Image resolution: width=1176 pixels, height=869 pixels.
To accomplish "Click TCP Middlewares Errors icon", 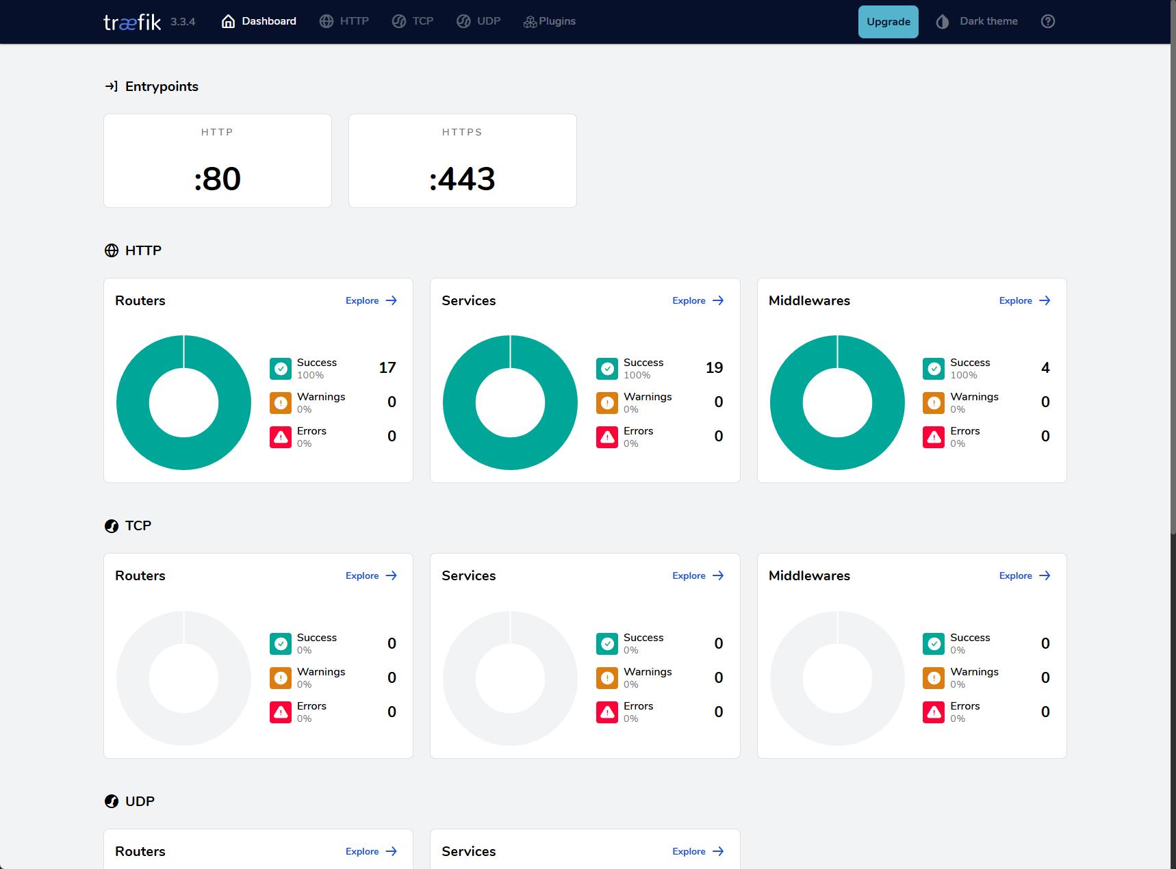I will click(x=934, y=712).
